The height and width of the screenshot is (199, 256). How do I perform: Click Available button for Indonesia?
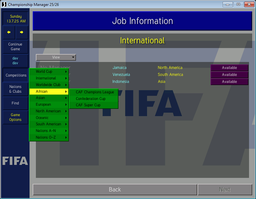point(229,82)
